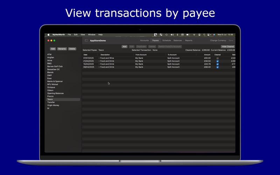Viewport: 280px width, 175px height.
Task: Select the ATM payee
Action: (49, 55)
